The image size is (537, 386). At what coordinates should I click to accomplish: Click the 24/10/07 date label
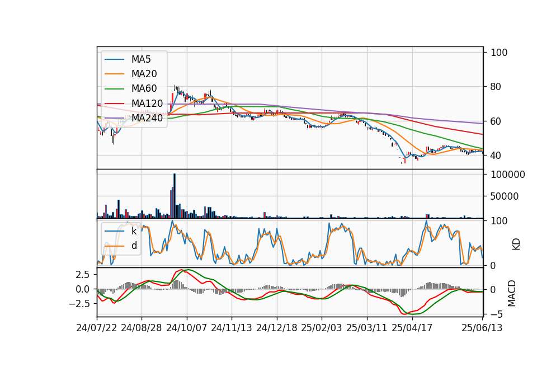coord(187,328)
